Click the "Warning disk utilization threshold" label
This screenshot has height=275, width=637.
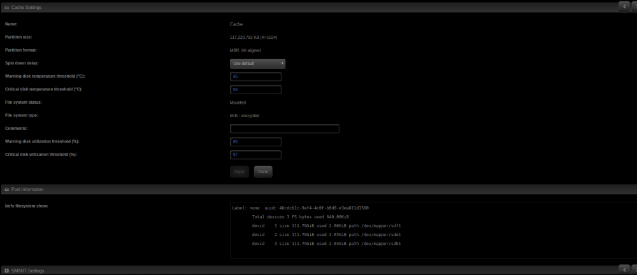[x=42, y=141]
